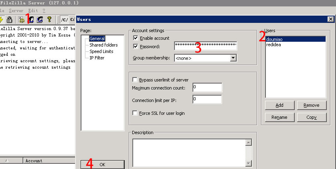Select user doumiao in the Users list

click(x=296, y=39)
